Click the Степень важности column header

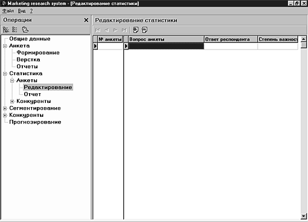(278, 39)
